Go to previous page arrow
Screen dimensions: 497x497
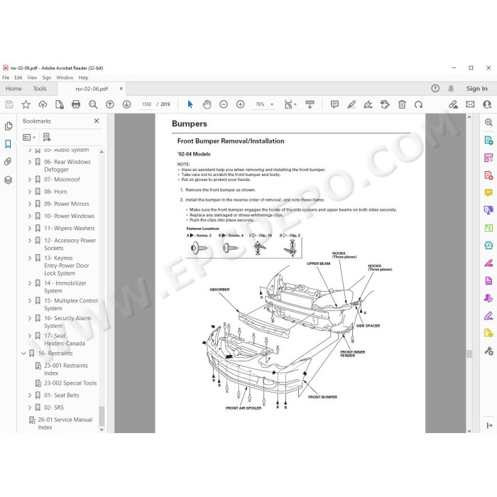pyautogui.click(x=109, y=104)
